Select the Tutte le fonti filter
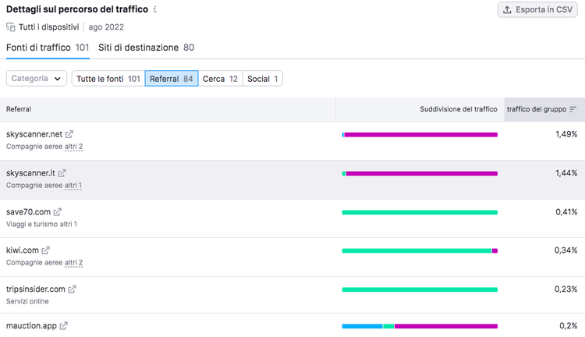This screenshot has height=337, width=585. point(108,79)
